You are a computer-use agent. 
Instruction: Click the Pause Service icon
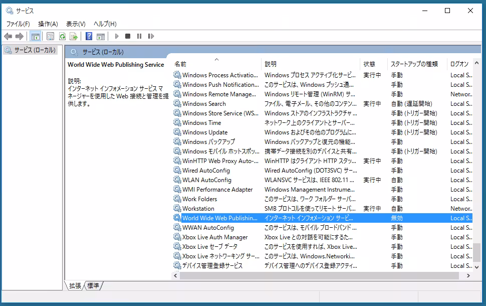(139, 36)
